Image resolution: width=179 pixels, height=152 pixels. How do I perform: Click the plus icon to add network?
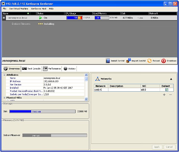(x=164, y=95)
